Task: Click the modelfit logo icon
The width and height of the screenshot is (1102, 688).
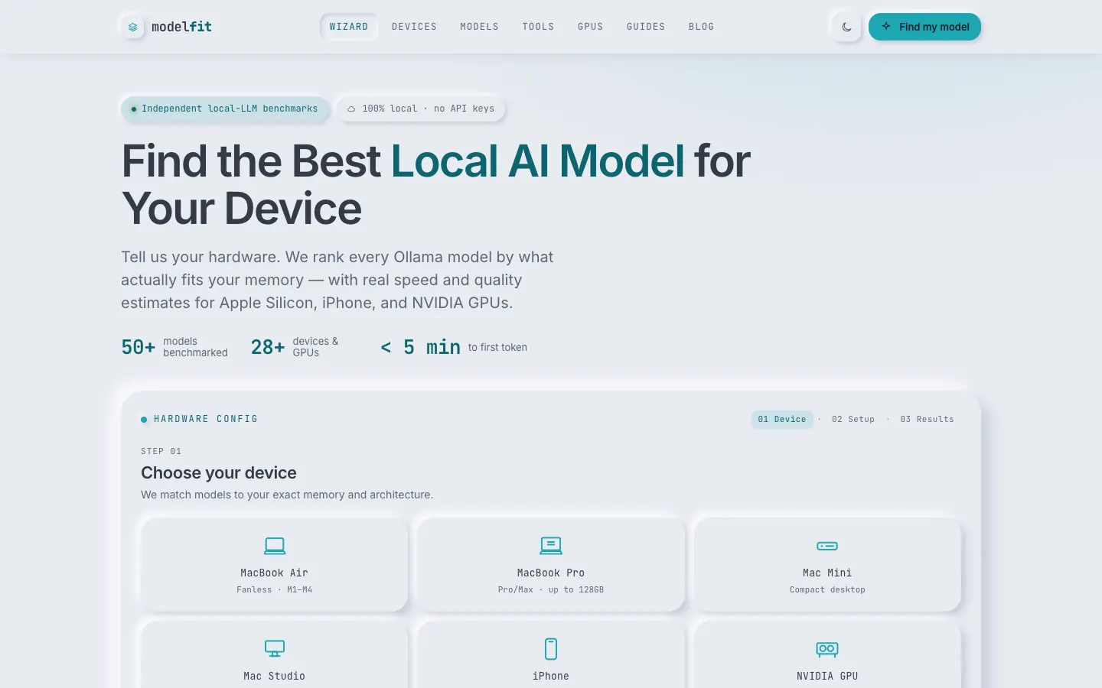Action: point(132,27)
